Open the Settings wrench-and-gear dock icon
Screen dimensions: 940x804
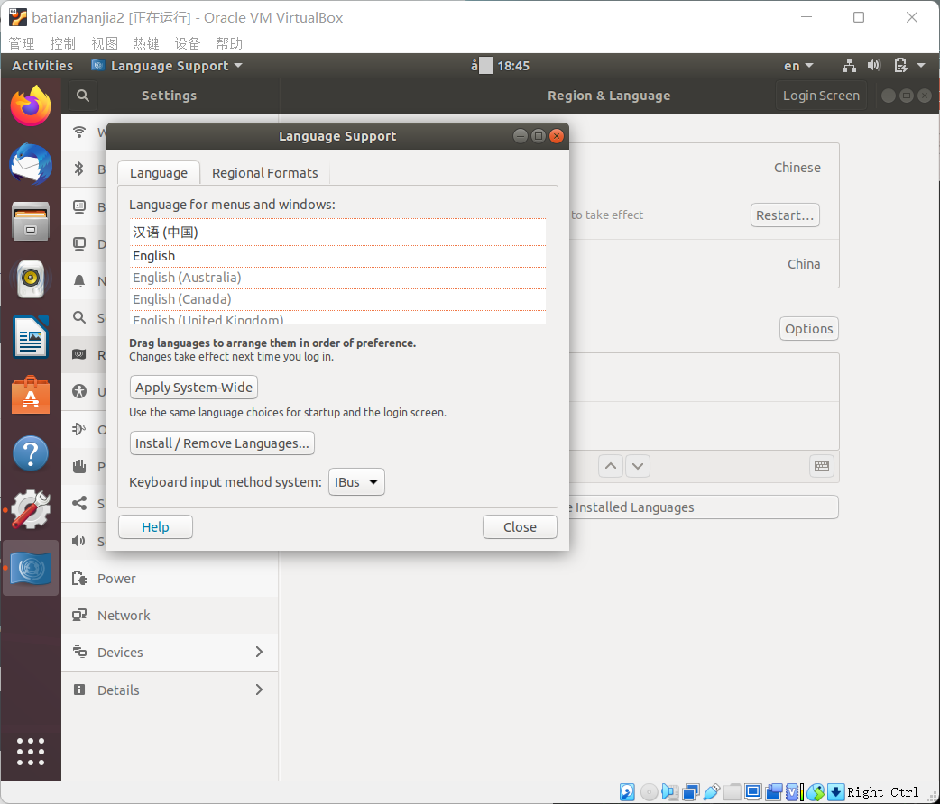31,510
